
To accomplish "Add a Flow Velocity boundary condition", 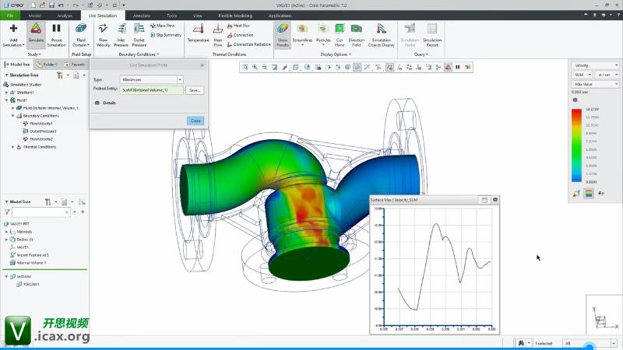I will pyautogui.click(x=104, y=34).
